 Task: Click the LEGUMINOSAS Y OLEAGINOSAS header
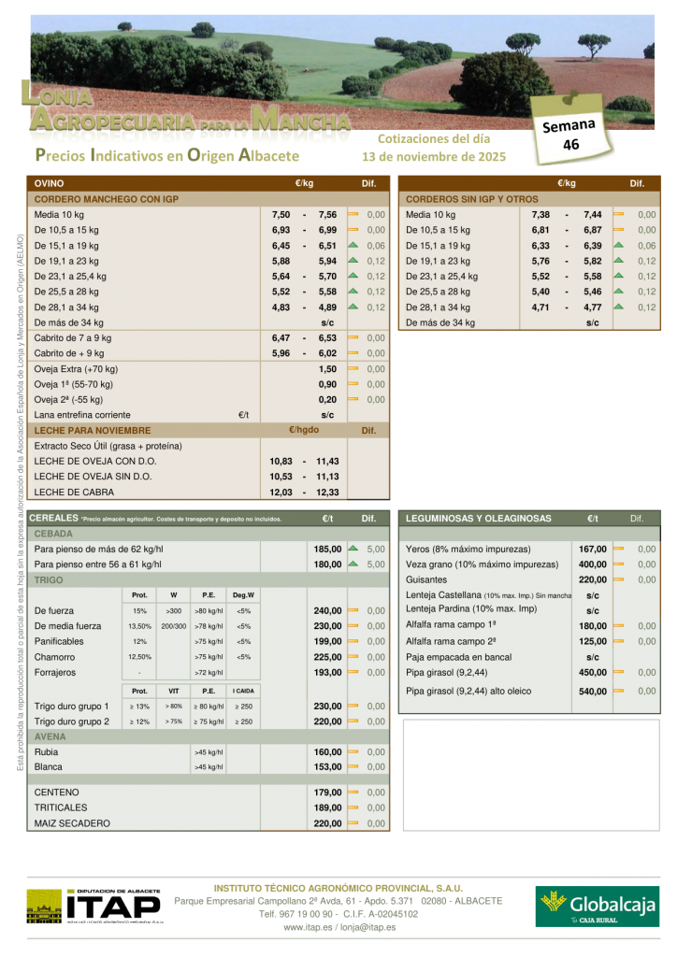[x=479, y=518]
